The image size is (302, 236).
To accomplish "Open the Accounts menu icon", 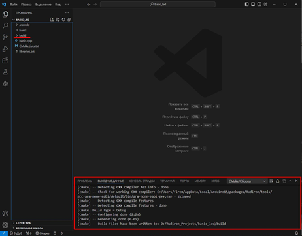I will point(5,213).
